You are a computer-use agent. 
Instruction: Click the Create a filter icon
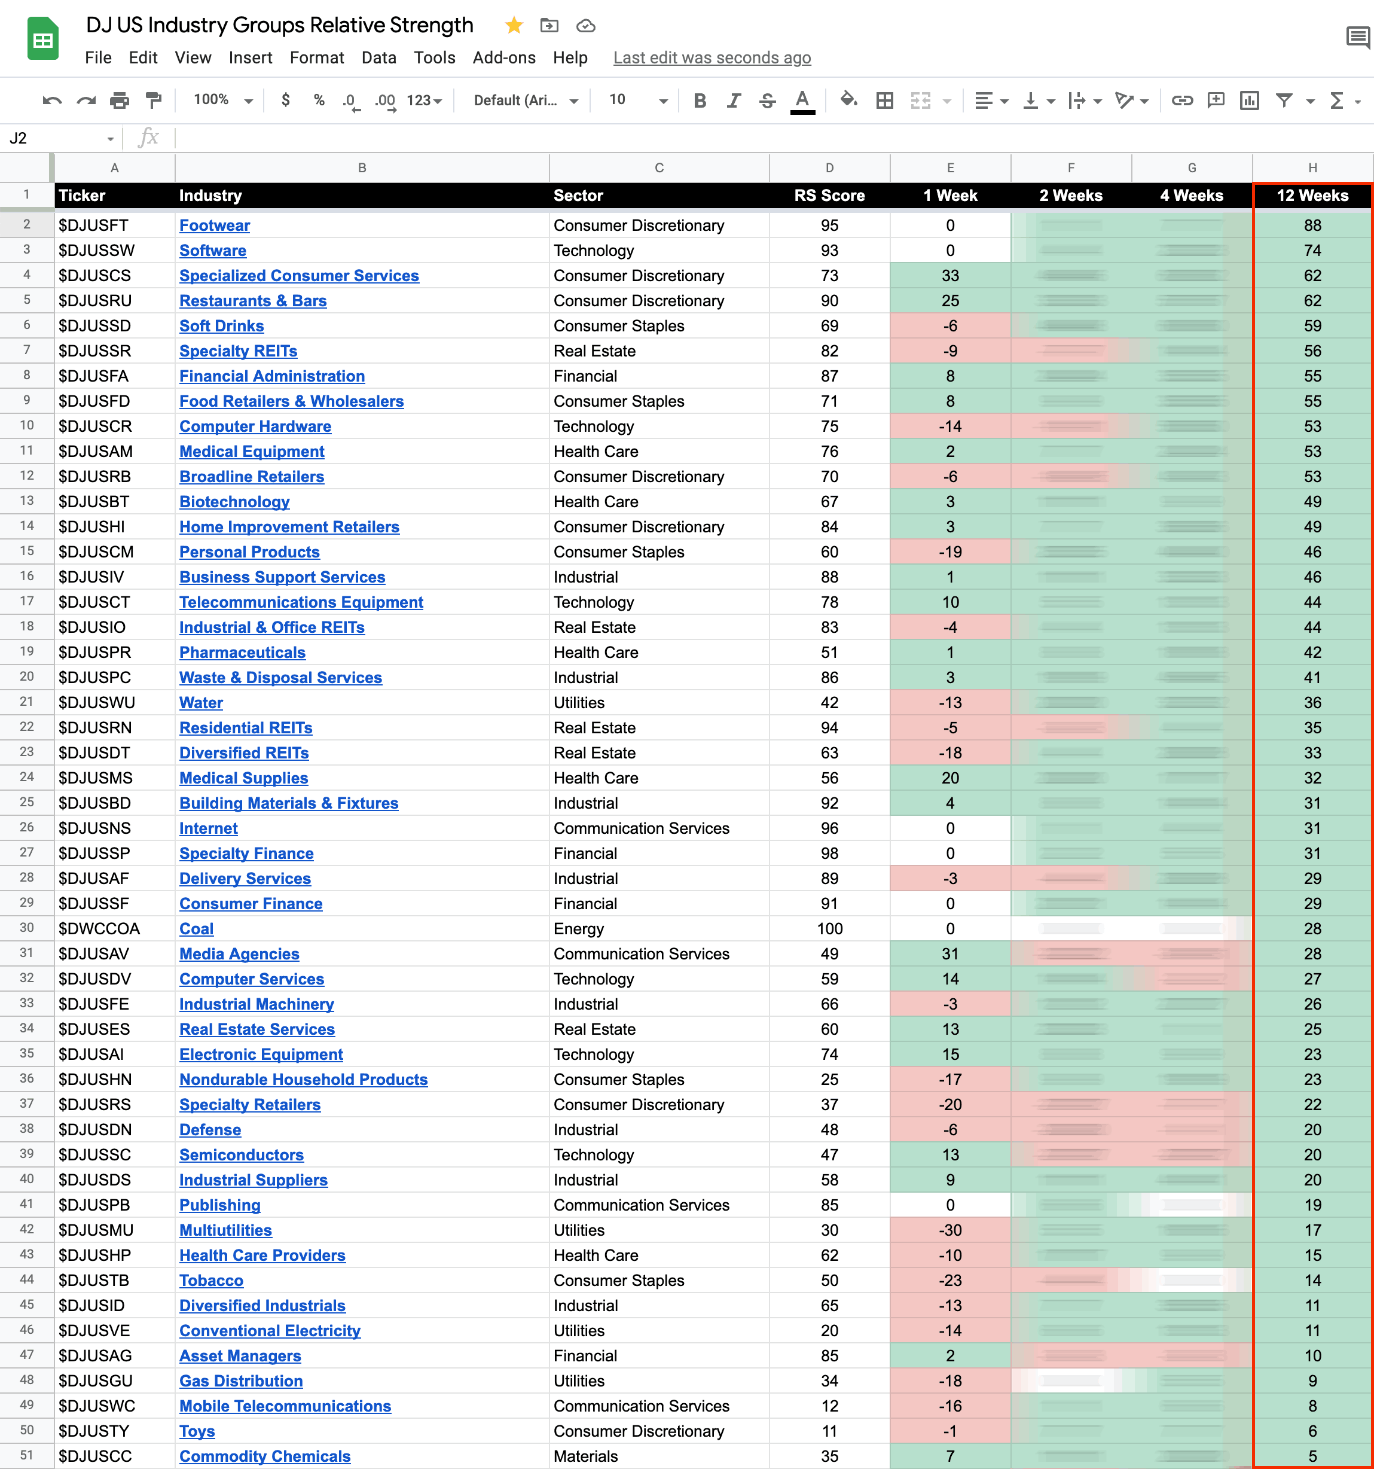pyautogui.click(x=1284, y=100)
